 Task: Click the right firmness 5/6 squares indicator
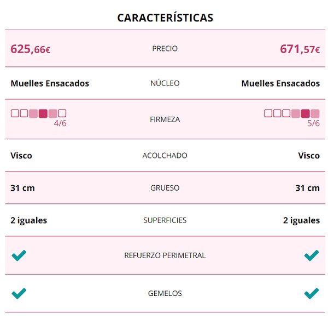[291, 113]
